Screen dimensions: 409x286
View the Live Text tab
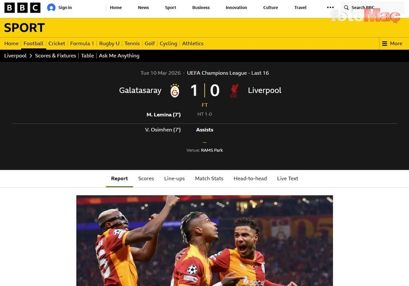(288, 178)
